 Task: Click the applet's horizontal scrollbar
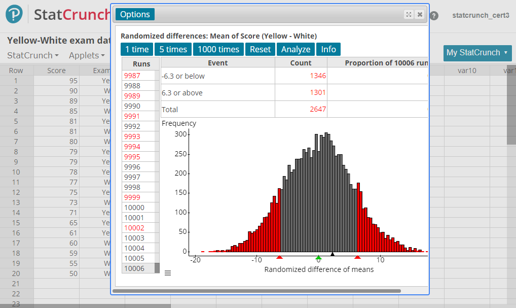click(256, 291)
